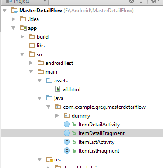Screen dimensions: 163x168
Task: Collapse the assets folder arrow
Action: (40, 81)
